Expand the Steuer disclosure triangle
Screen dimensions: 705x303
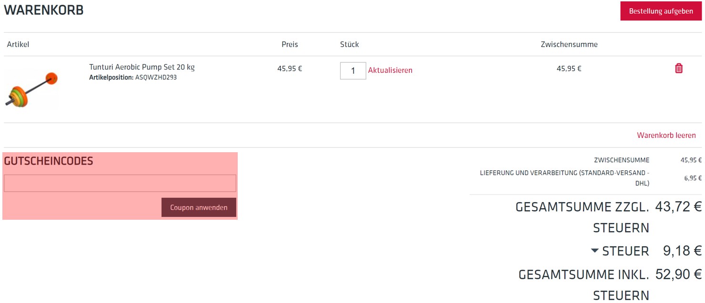point(594,250)
